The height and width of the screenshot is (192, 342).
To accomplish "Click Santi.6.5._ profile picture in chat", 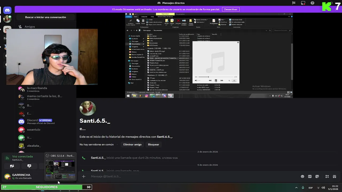I will tap(88, 109).
